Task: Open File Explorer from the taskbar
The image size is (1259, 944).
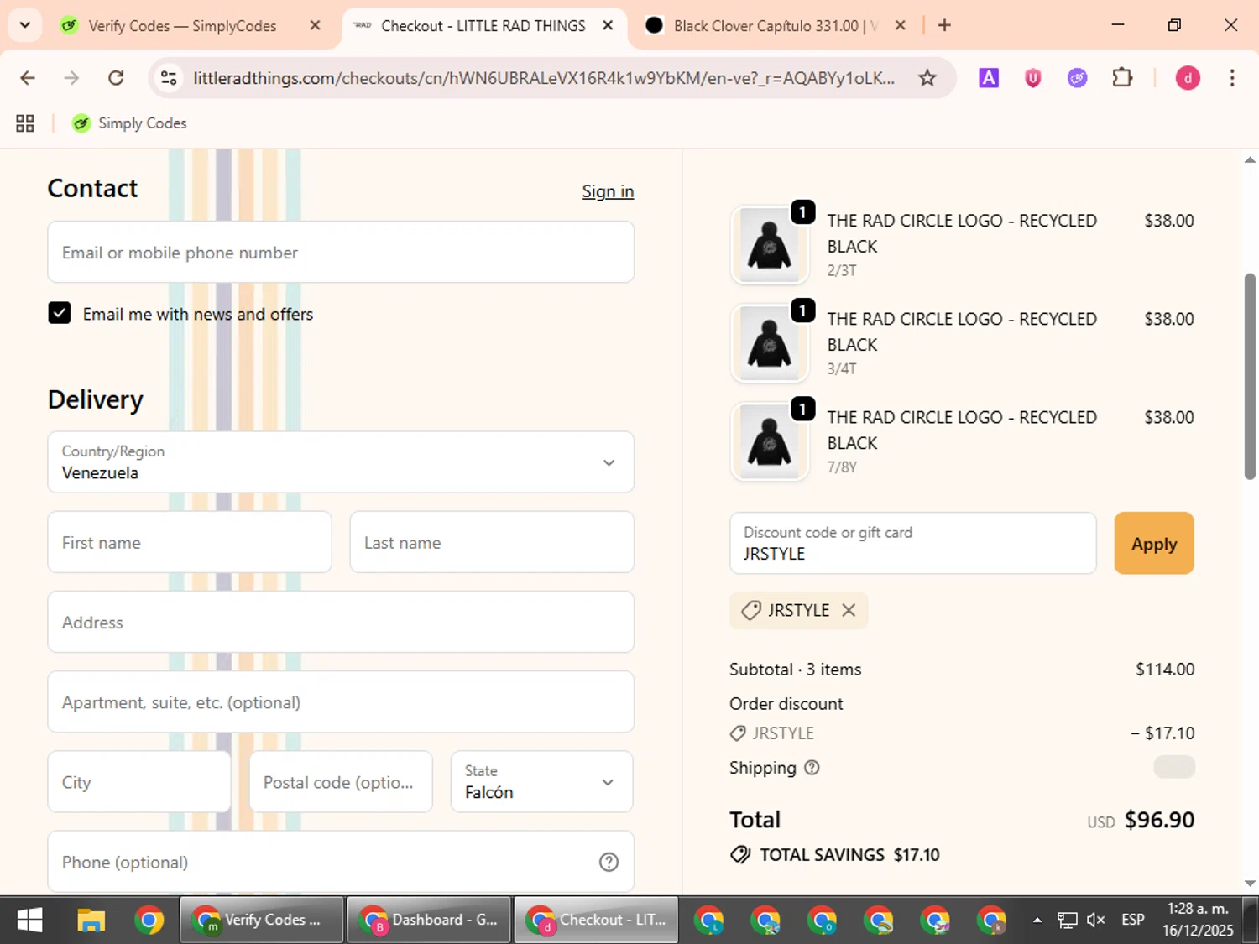Action: tap(91, 920)
